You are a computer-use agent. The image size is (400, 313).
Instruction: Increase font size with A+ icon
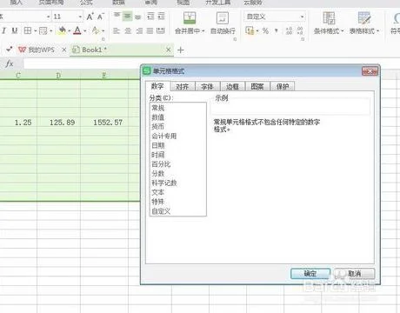[x=90, y=17]
